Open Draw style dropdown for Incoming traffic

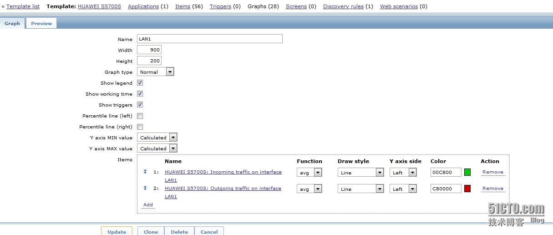361,173
